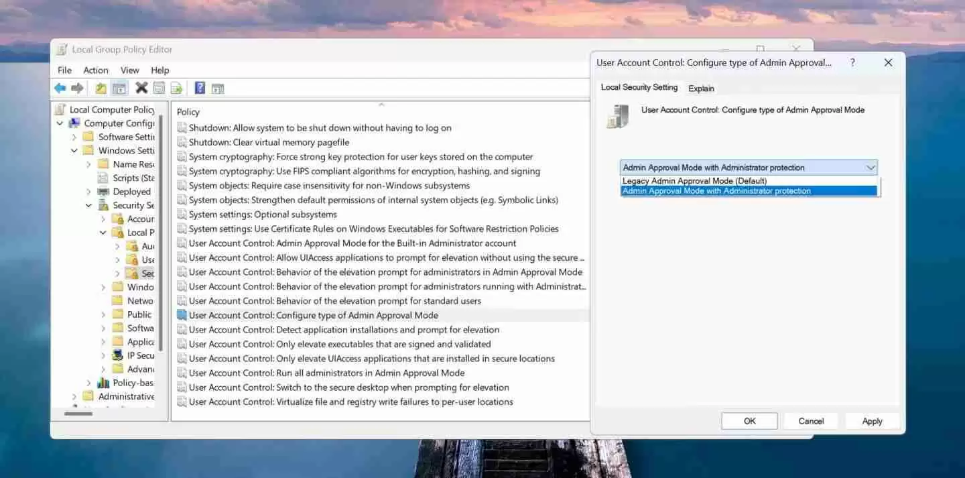The height and width of the screenshot is (478, 965).
Task: Click the Help icon in the toolbar
Action: pos(199,87)
